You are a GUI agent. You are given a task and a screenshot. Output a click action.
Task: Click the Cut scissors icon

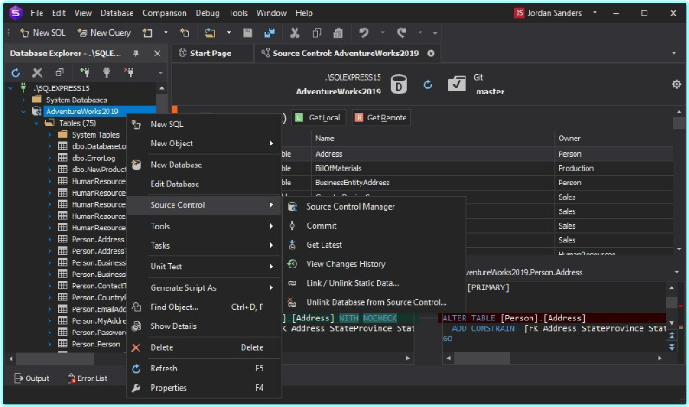[295, 33]
